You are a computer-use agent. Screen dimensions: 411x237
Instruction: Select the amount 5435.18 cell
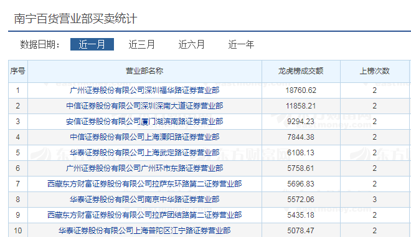301,215
